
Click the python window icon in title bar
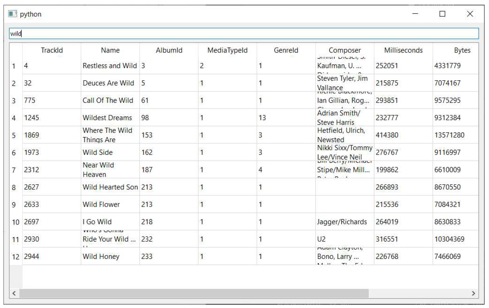pos(13,14)
